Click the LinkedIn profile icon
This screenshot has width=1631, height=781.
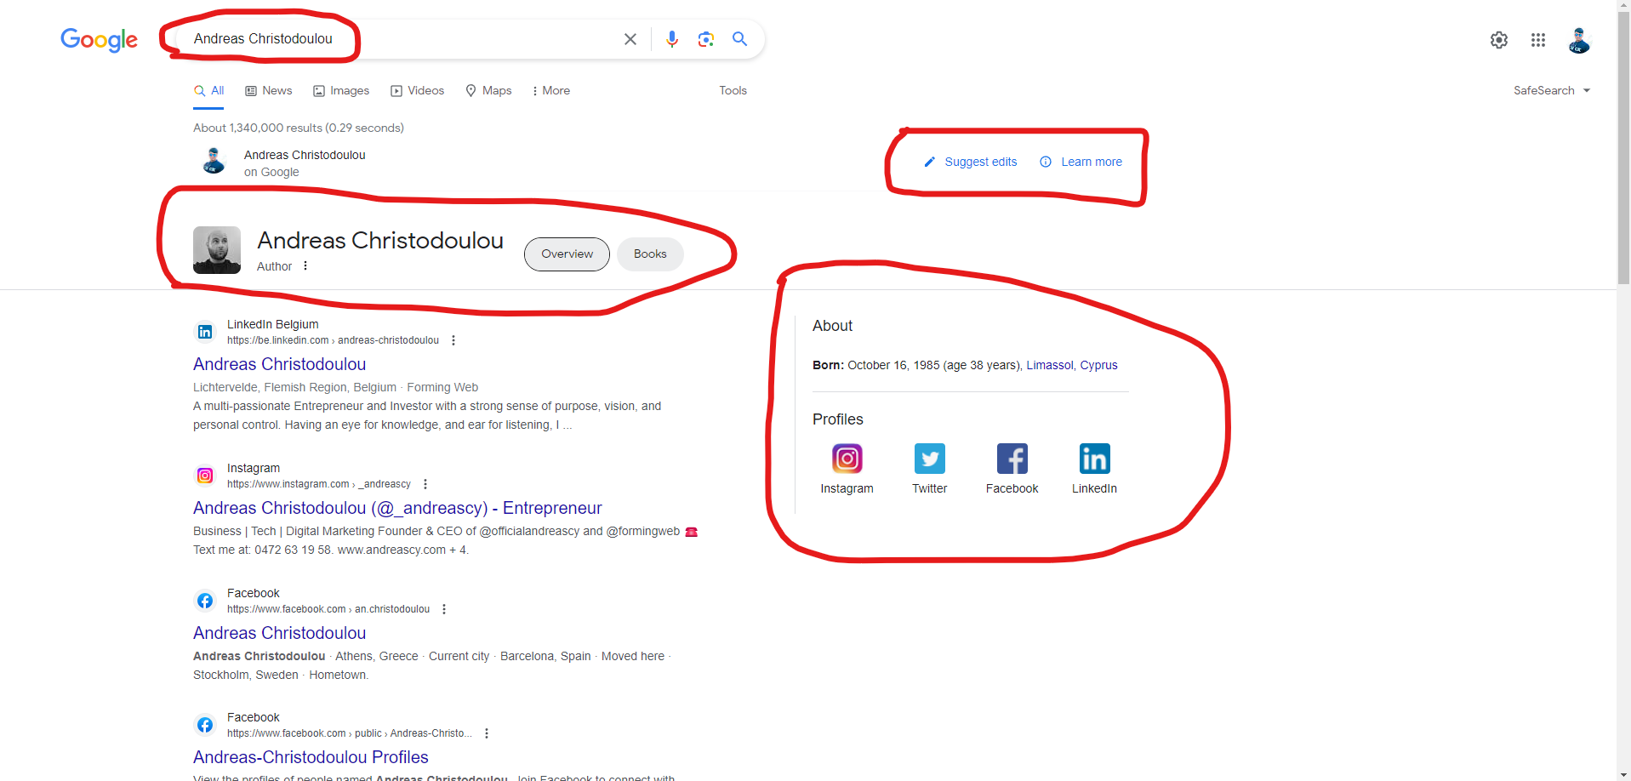(x=1095, y=459)
